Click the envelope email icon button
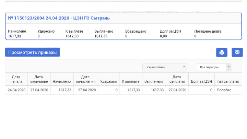247x139 pixels. tap(237, 52)
